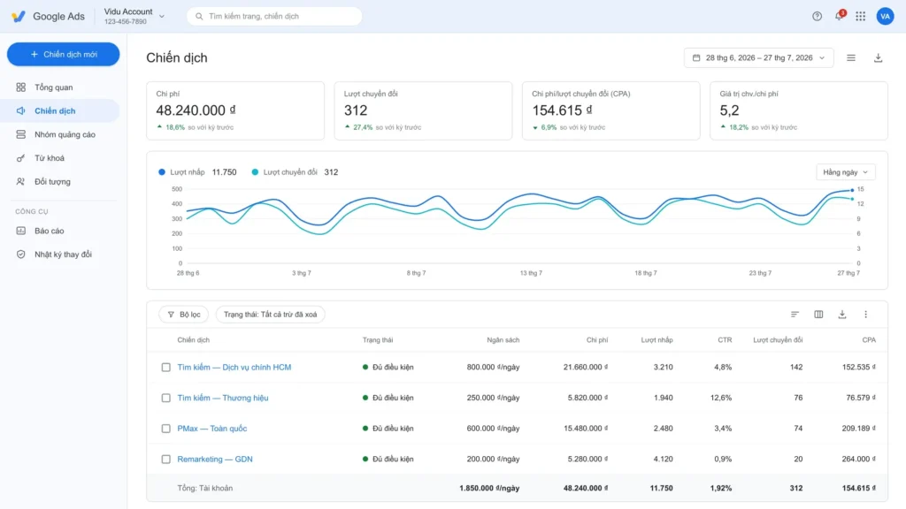Click the 12,6% CTR cell
This screenshot has height=509, width=906.
[720, 398]
